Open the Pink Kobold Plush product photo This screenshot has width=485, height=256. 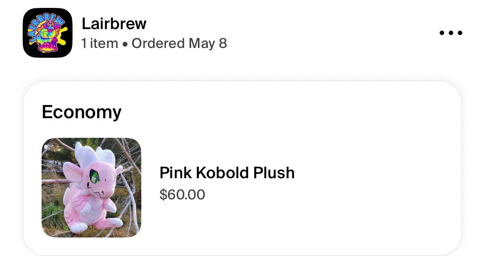click(x=91, y=188)
